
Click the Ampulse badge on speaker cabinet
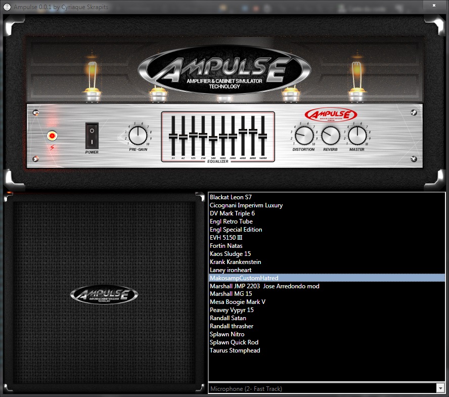[104, 295]
